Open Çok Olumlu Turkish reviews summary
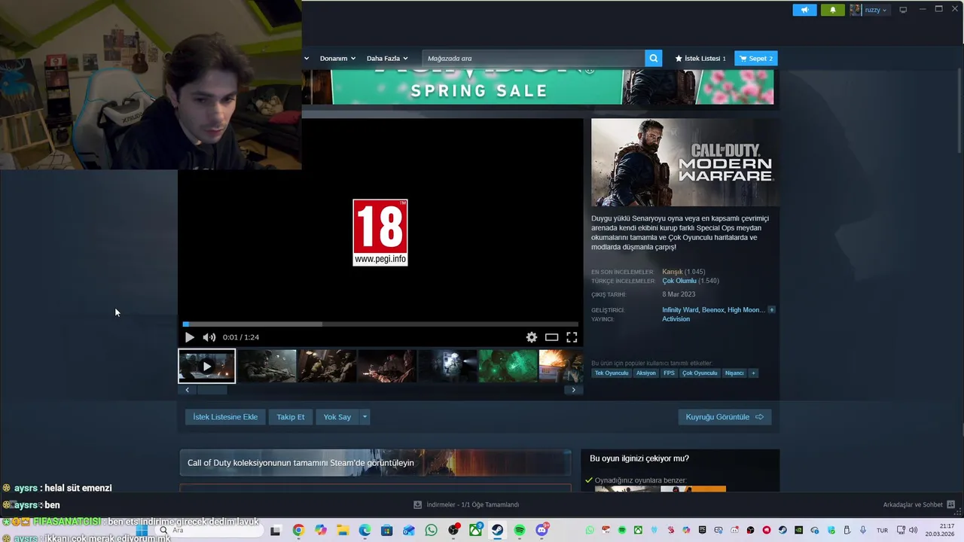The height and width of the screenshot is (542, 964). [x=679, y=281]
